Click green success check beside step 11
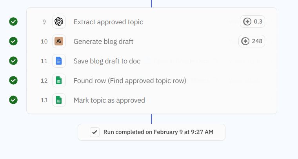Image resolution: width=298 pixels, height=159 pixels. tap(13, 61)
